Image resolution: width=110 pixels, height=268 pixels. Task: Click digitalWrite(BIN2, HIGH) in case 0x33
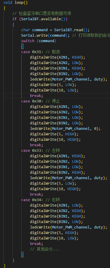click(x=57, y=172)
